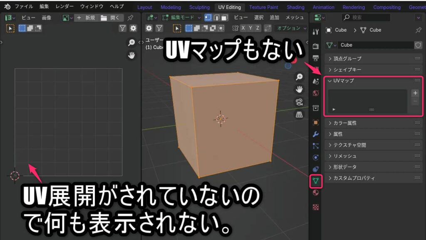The image size is (426, 240).
Task: Select the tweak tool in 3D viewport
Action: click(177, 28)
